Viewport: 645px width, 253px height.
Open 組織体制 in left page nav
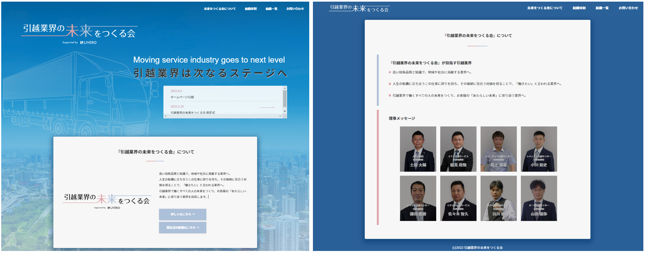(250, 9)
